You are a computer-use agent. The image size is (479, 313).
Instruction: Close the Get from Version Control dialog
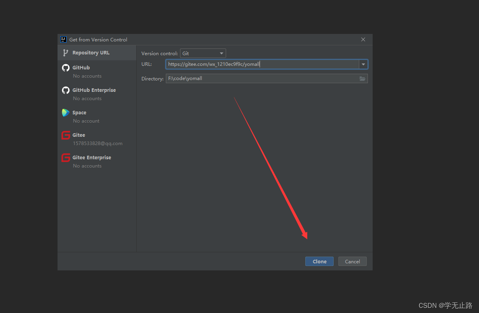coord(363,39)
